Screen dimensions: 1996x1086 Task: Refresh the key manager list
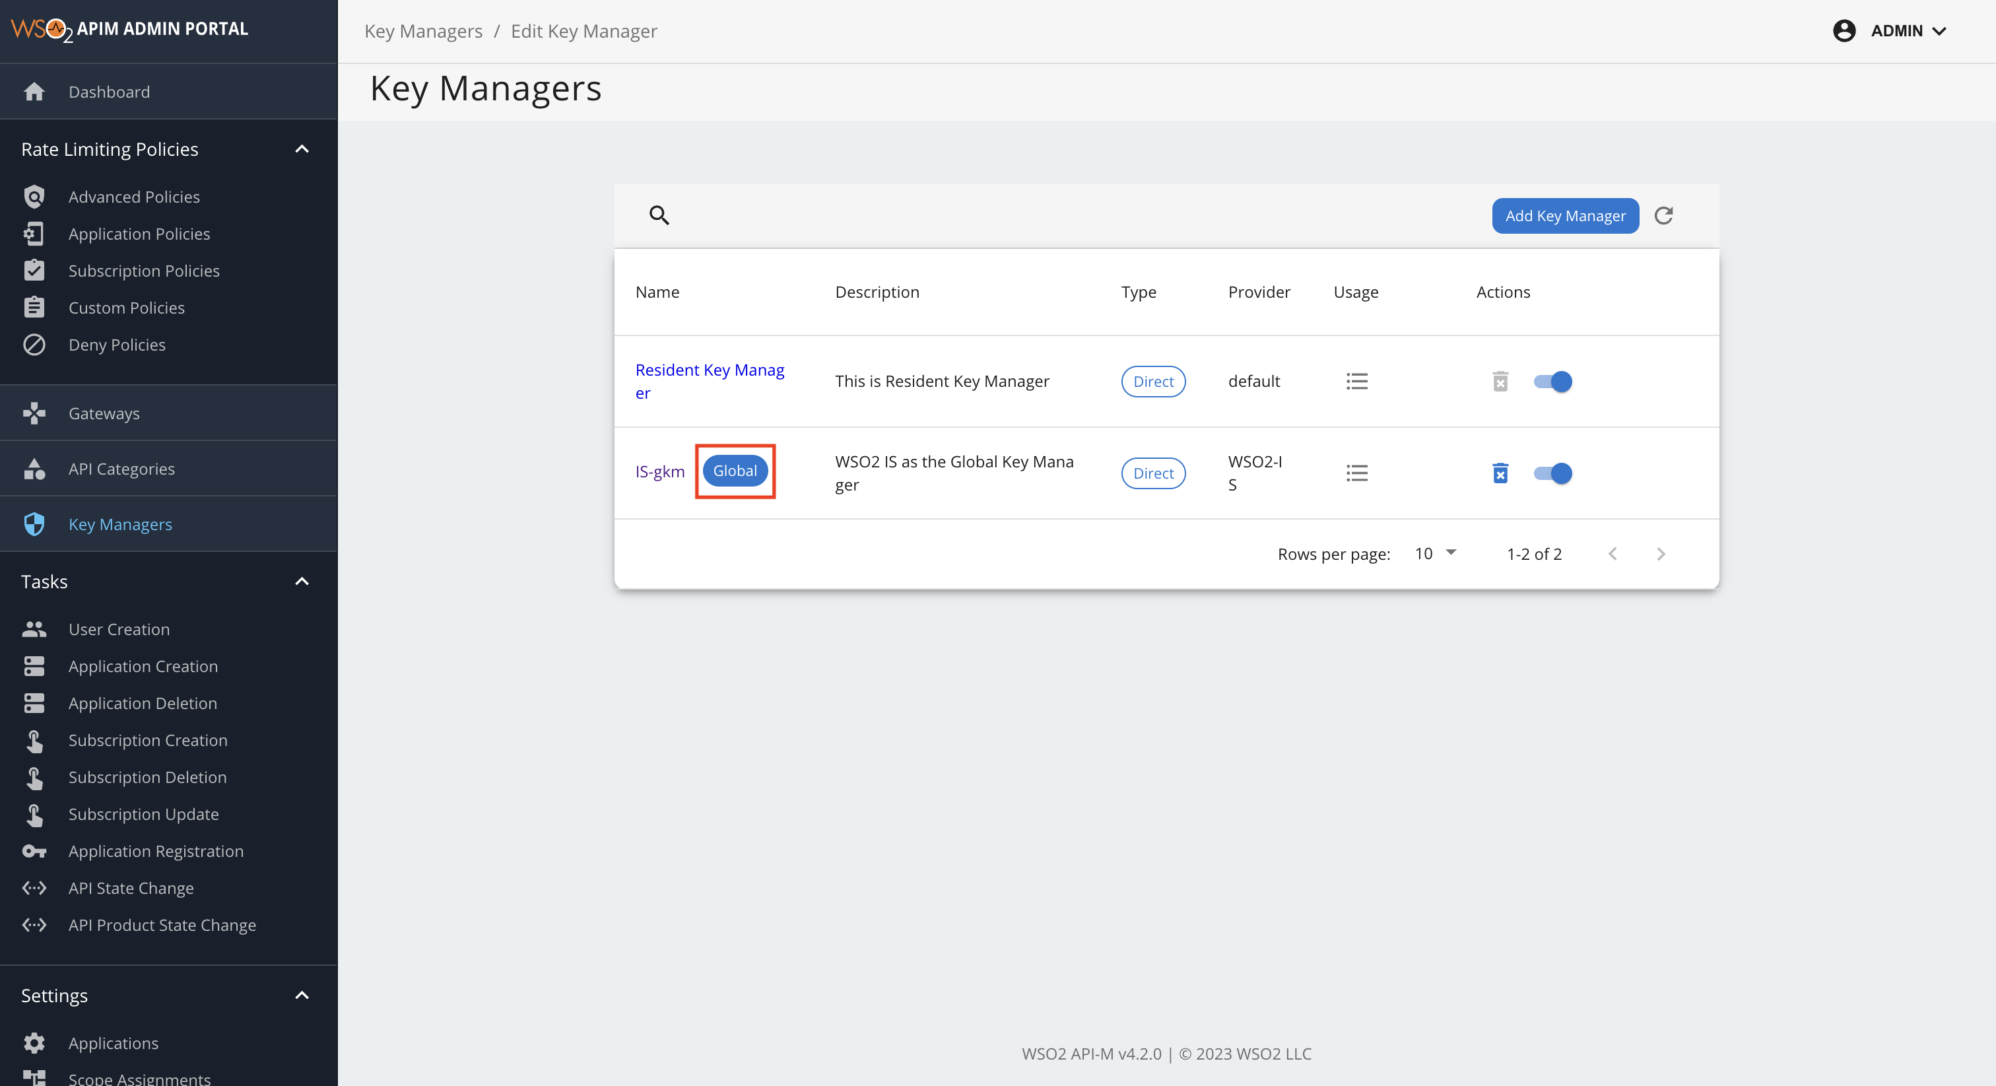click(1665, 215)
